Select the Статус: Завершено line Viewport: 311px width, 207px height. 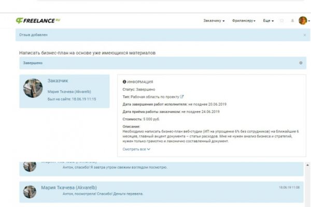click(139, 90)
